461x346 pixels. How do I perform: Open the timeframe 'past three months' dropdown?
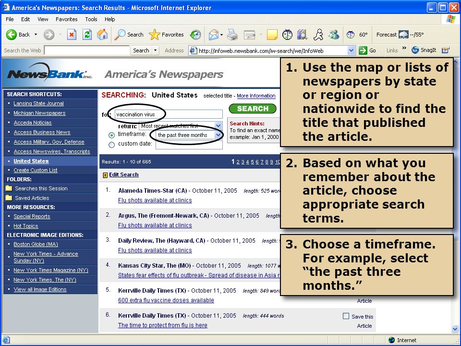pos(218,135)
